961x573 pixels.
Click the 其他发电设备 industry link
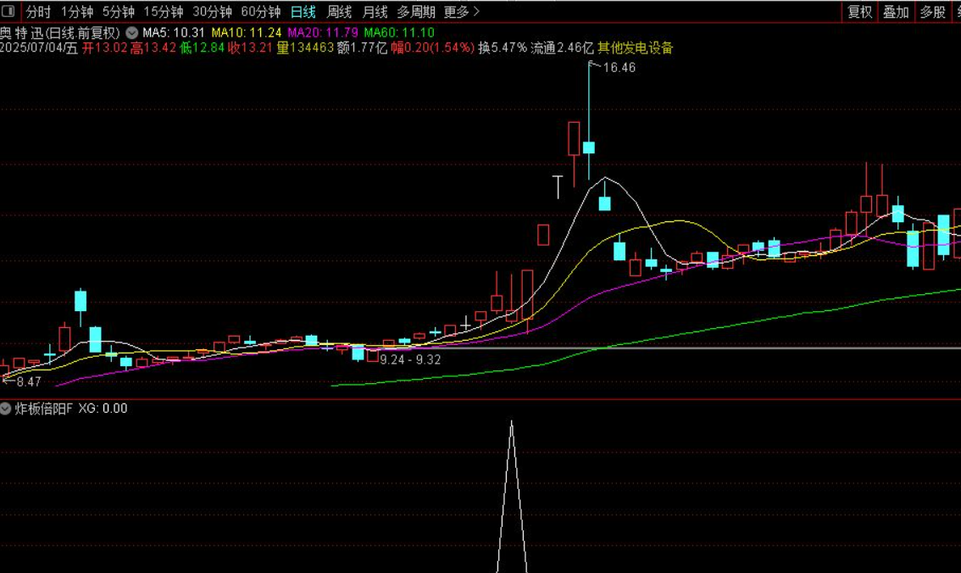click(x=636, y=48)
